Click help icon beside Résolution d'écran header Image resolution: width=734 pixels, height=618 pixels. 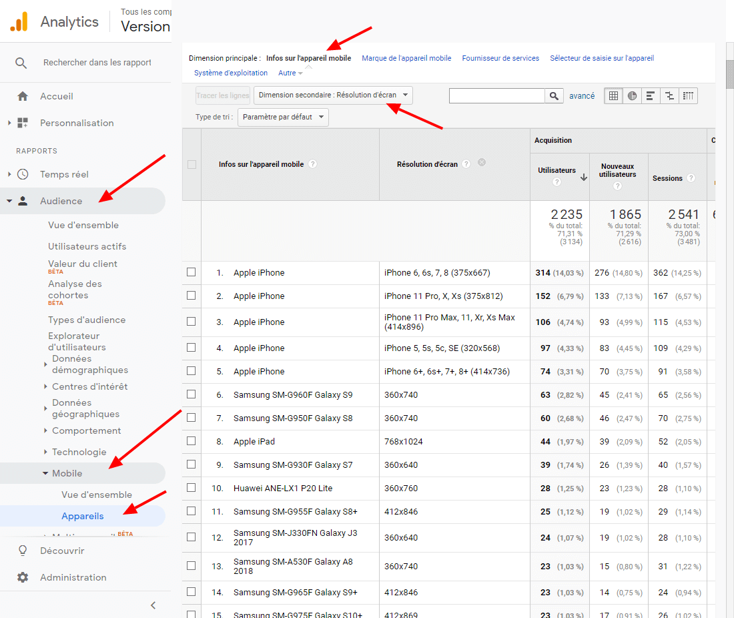pos(466,164)
